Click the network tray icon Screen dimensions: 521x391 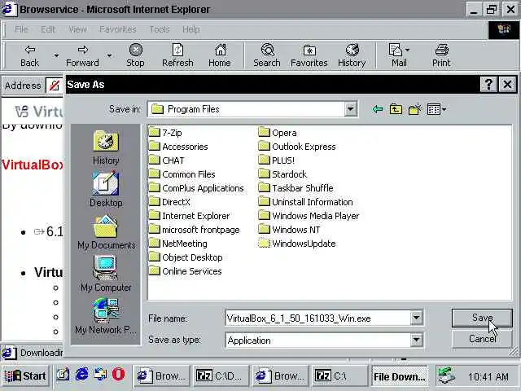tap(445, 375)
